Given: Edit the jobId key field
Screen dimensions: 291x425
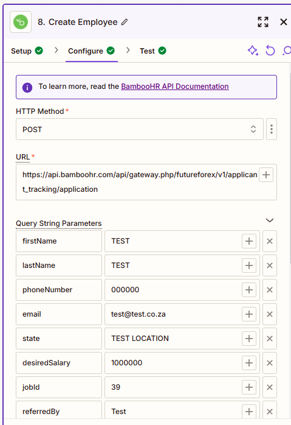Looking at the screenshot, I should pos(59,387).
